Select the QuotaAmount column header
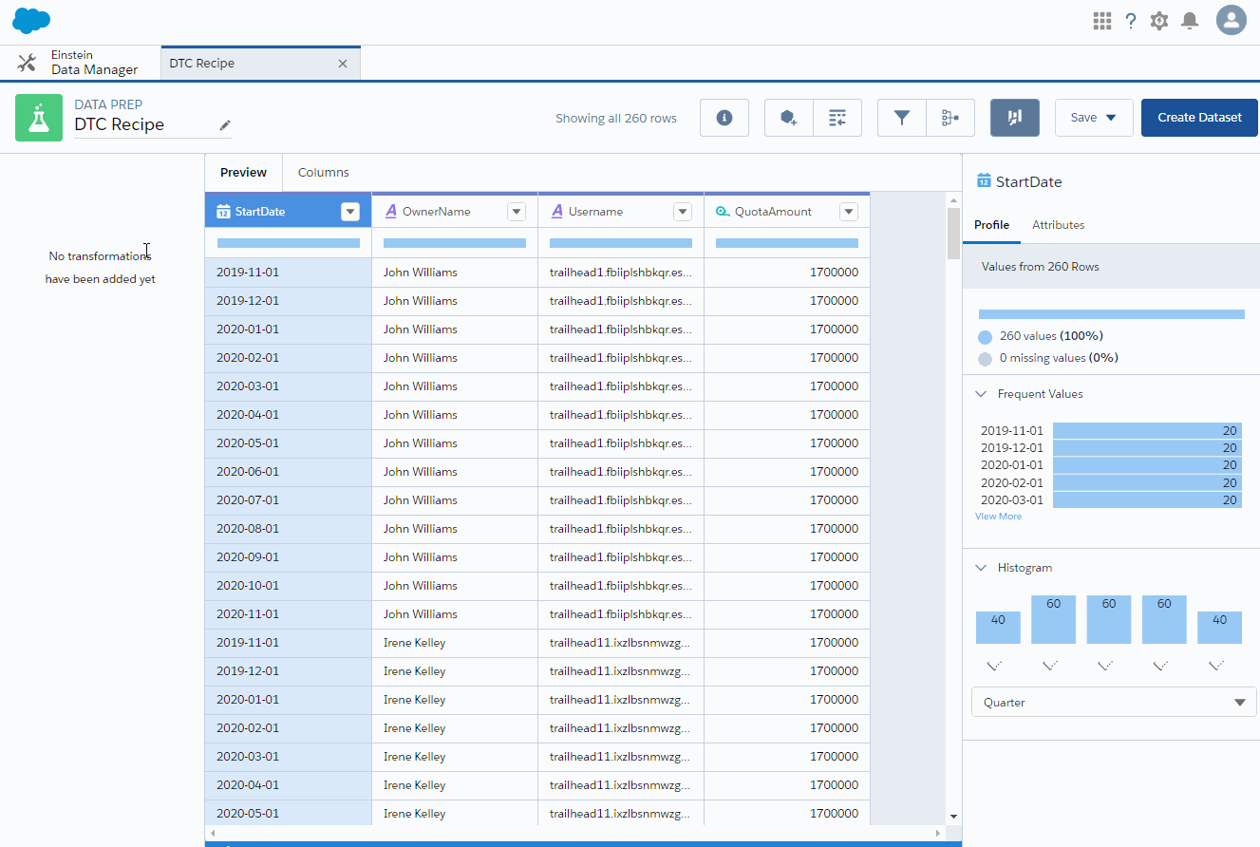The height and width of the screenshot is (847, 1260). click(787, 211)
